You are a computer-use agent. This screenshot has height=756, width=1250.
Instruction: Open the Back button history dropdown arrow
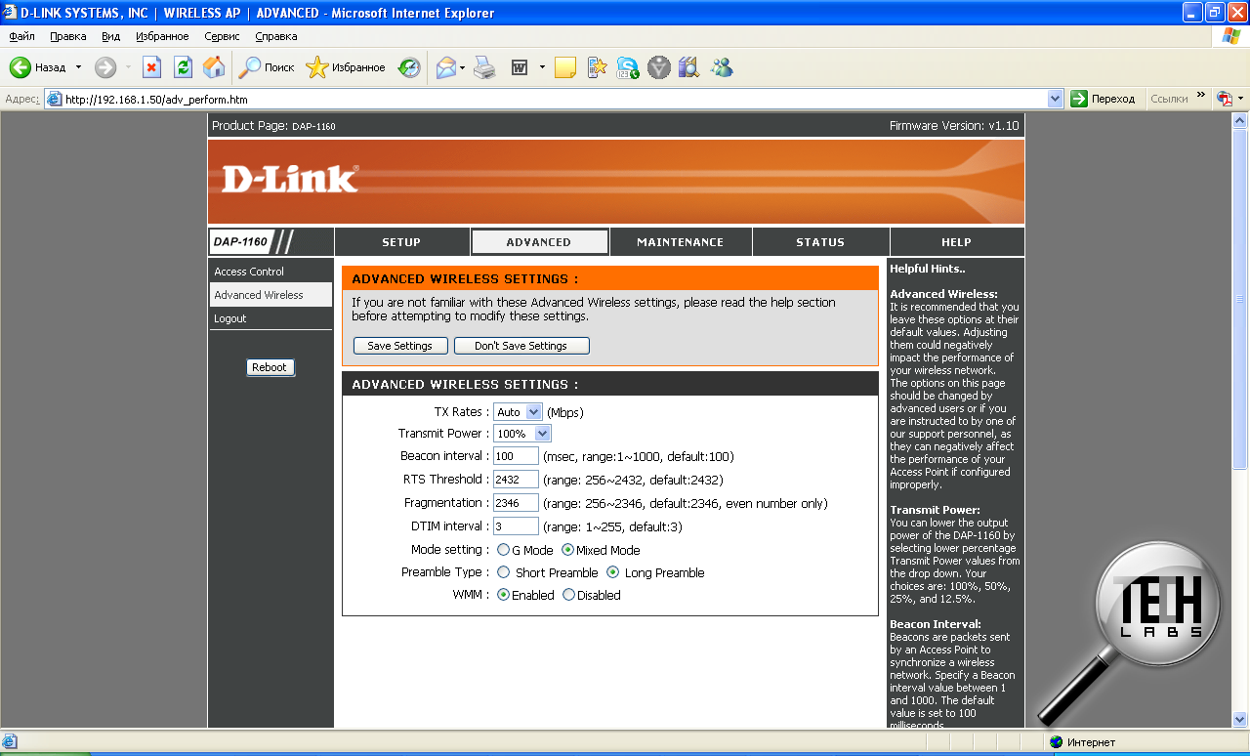(78, 67)
